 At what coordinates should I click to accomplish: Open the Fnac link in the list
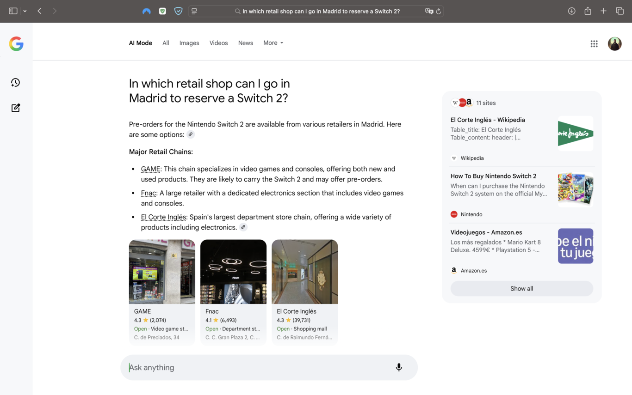coord(149,193)
